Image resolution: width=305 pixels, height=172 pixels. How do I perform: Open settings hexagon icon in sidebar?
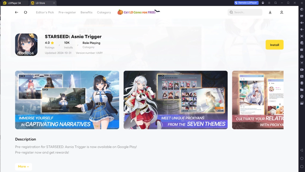[x=302, y=9]
